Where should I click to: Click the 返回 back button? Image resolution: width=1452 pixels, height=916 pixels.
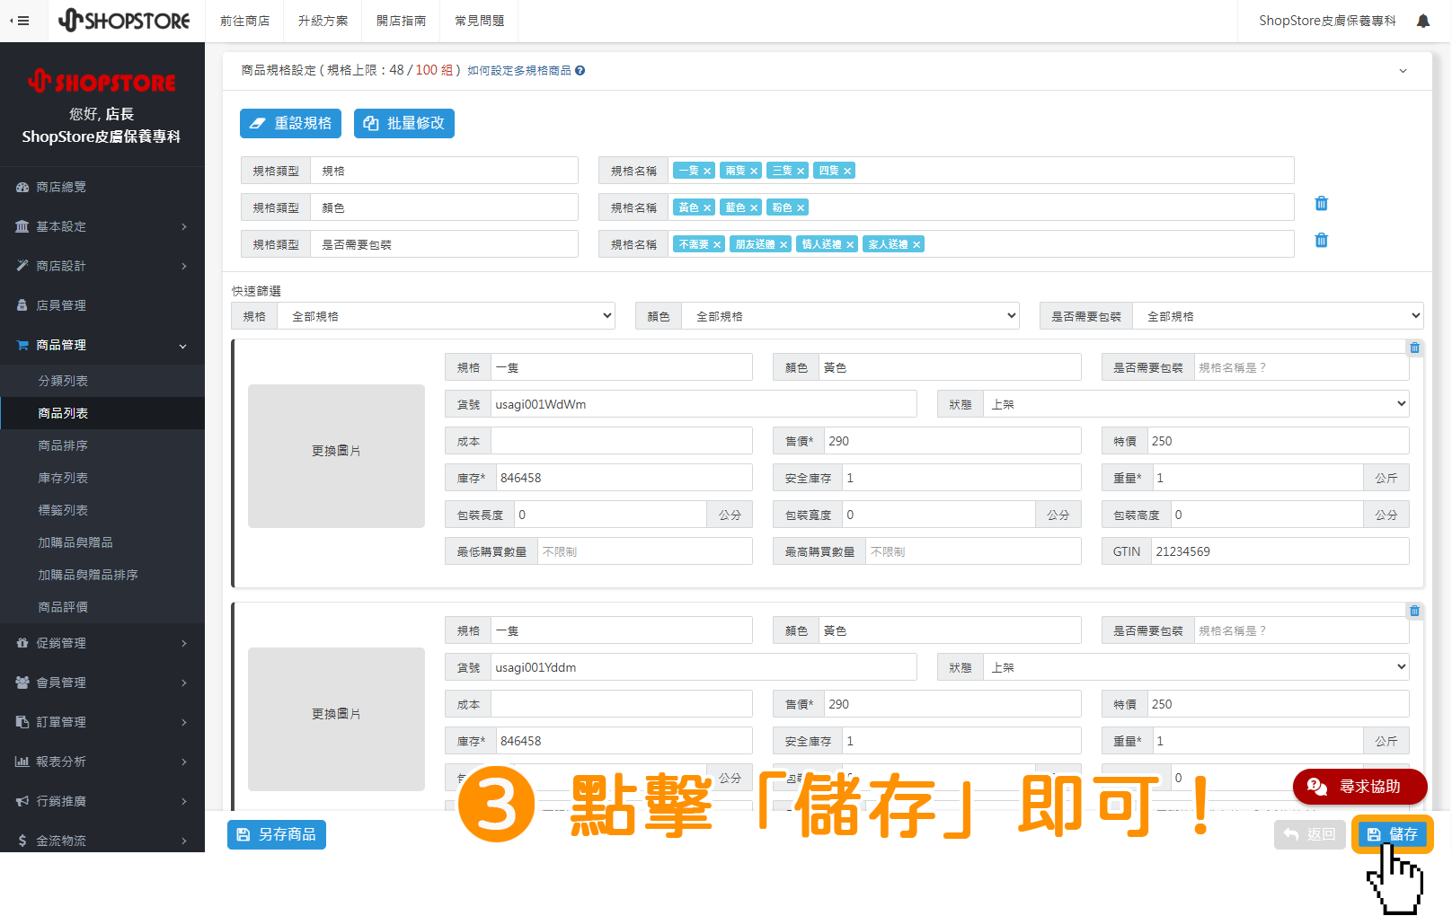[x=1310, y=835]
